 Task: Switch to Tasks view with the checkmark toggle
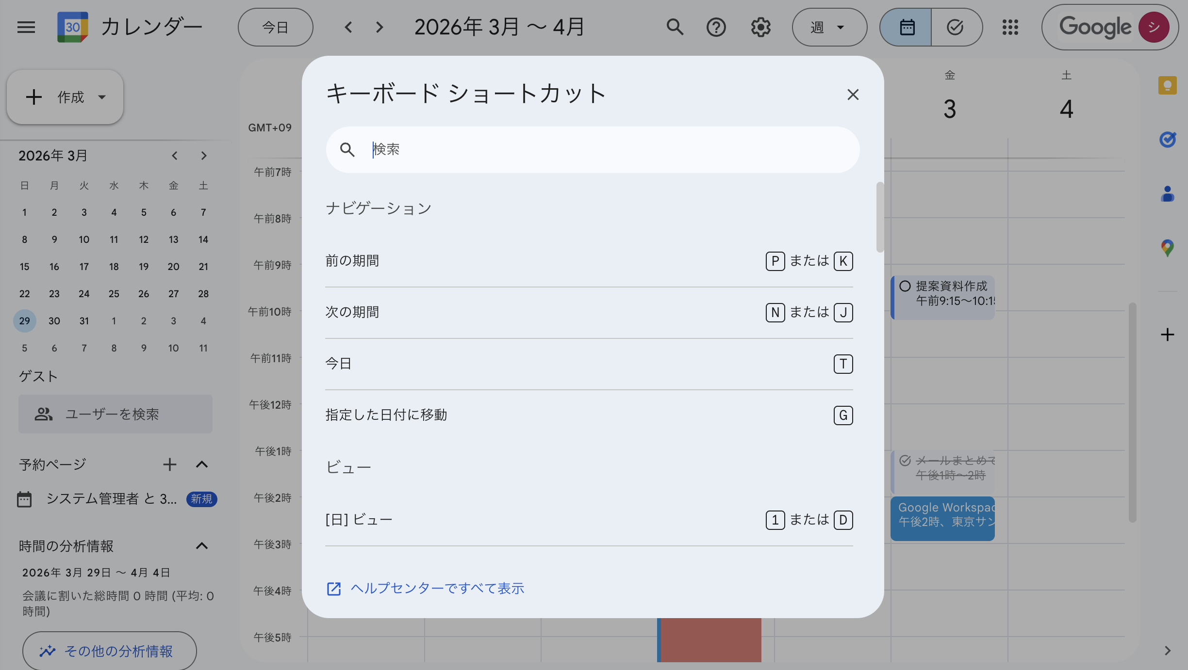point(955,27)
